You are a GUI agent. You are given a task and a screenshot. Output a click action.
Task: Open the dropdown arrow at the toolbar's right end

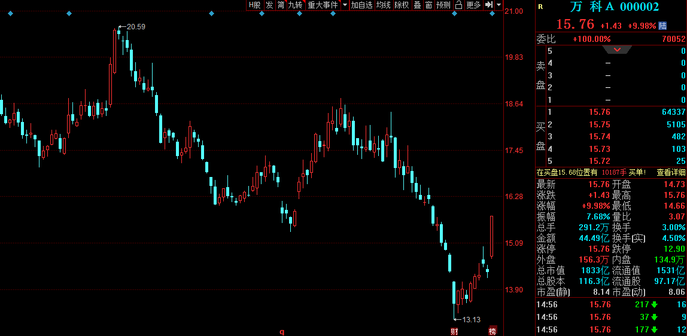(x=498, y=5)
